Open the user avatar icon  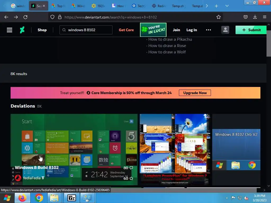point(225,30)
